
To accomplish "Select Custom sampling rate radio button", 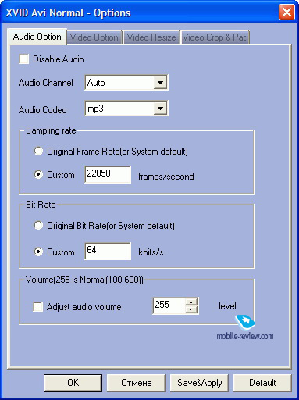I will [38, 174].
